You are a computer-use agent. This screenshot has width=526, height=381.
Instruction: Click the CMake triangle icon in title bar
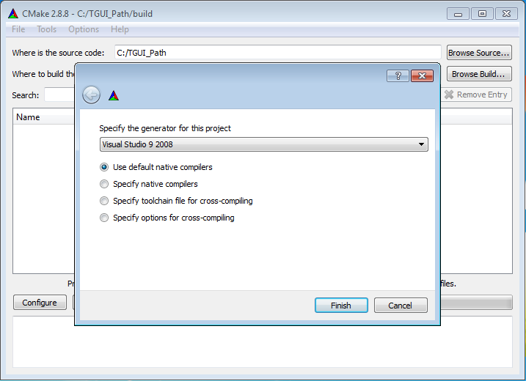click(13, 13)
